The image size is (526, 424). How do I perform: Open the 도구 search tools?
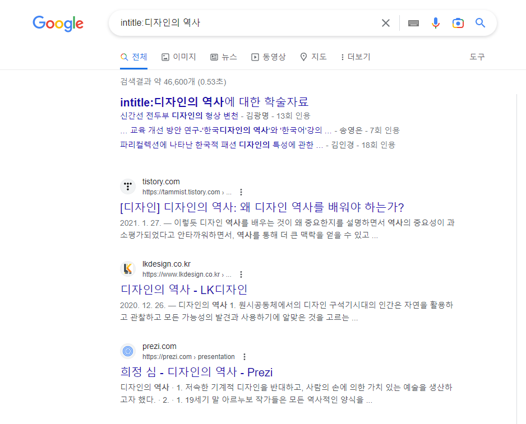click(x=477, y=57)
